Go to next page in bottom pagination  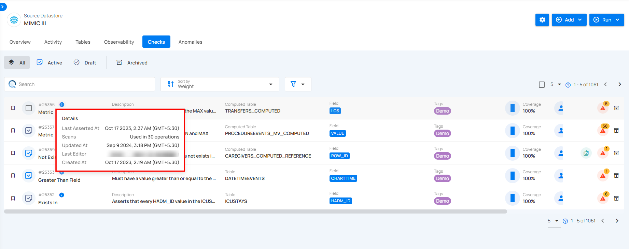pyautogui.click(x=617, y=221)
